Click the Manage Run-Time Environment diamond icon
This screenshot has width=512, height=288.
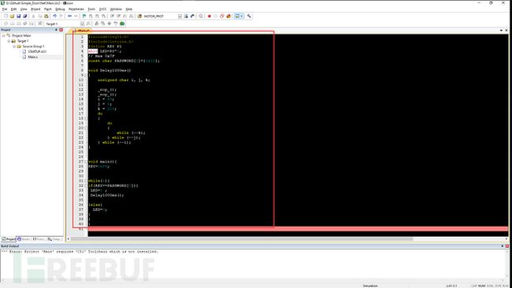[109, 24]
